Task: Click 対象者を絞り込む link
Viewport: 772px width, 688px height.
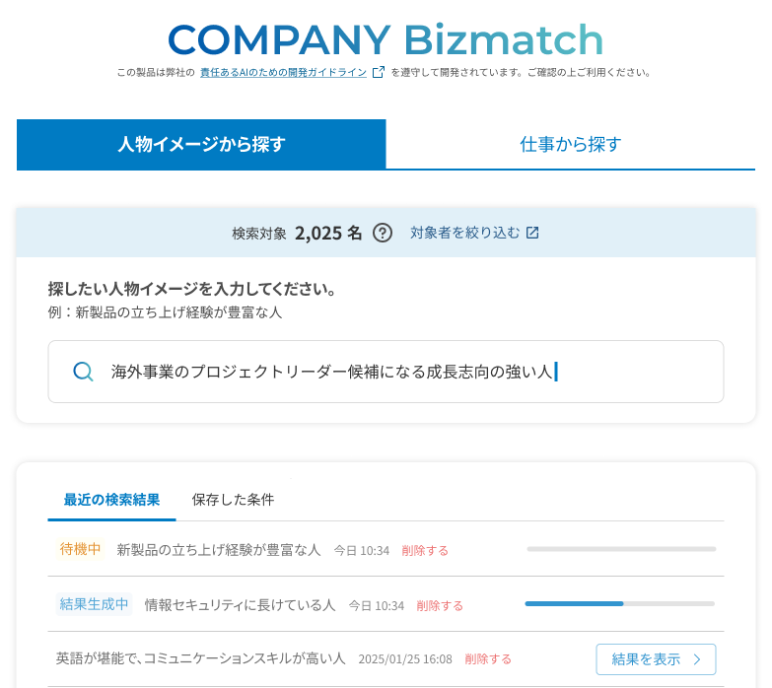Action: [464, 234]
